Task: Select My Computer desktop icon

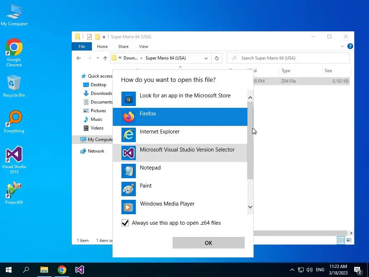Action: [14, 15]
